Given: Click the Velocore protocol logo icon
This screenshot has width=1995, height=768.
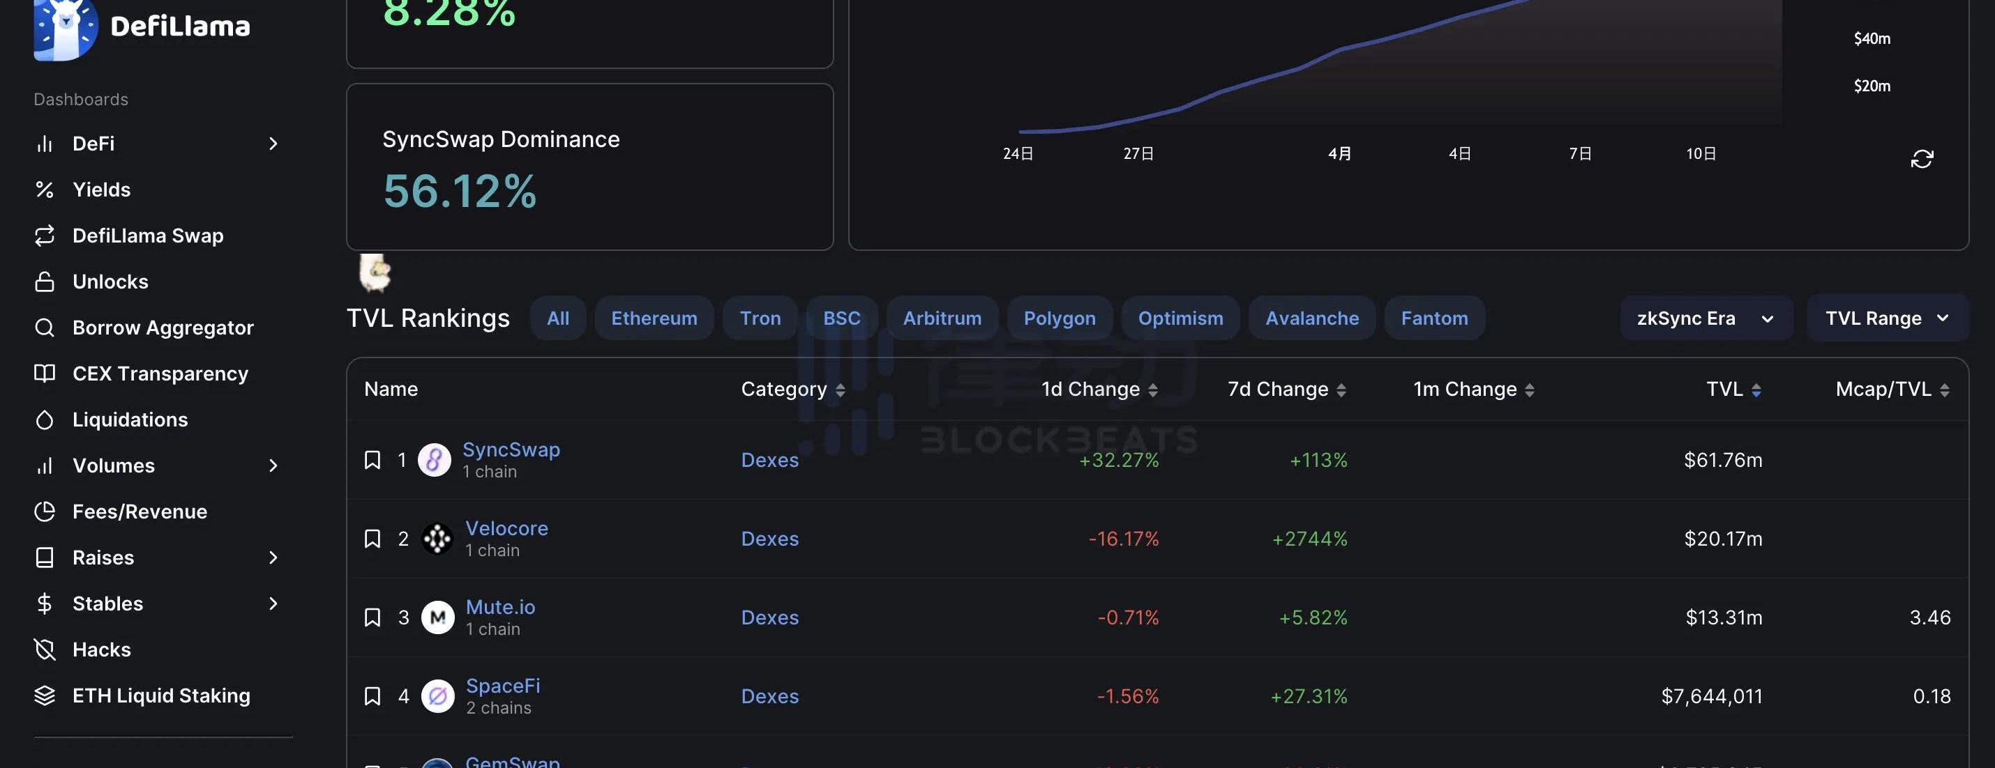Looking at the screenshot, I should point(437,539).
